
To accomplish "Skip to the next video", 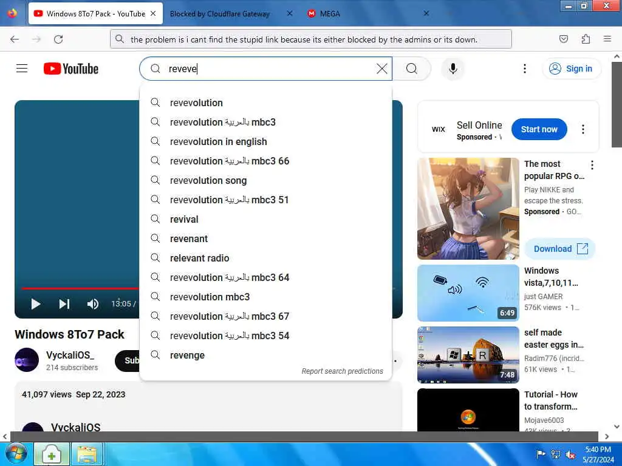I will pyautogui.click(x=64, y=304).
